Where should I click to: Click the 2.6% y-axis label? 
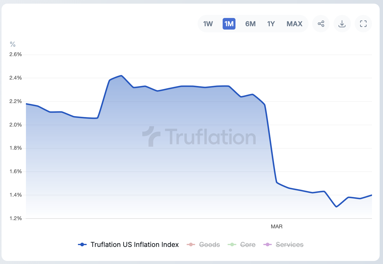(x=16, y=55)
